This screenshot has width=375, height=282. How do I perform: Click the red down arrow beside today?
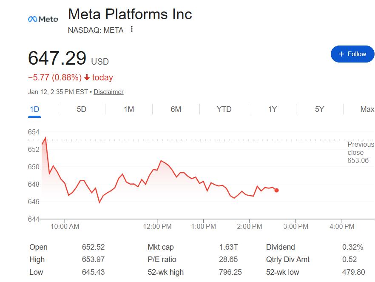(87, 78)
